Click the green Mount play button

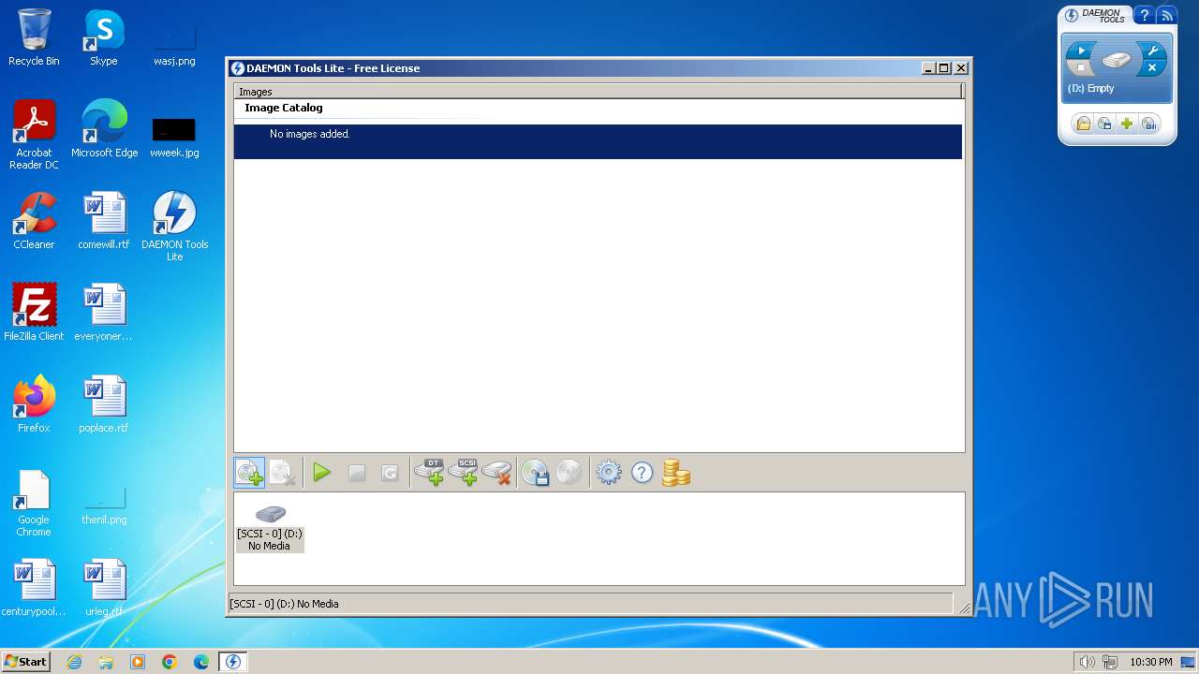pos(322,473)
